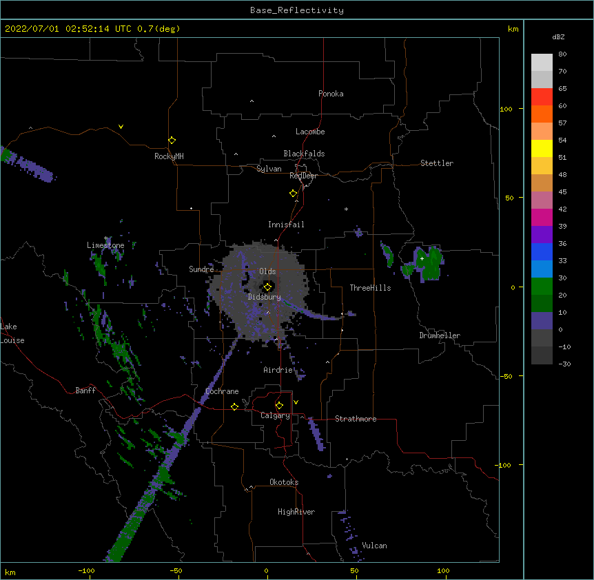594x580 pixels.
Task: Click the dBZ legend heading
Action: 558,37
